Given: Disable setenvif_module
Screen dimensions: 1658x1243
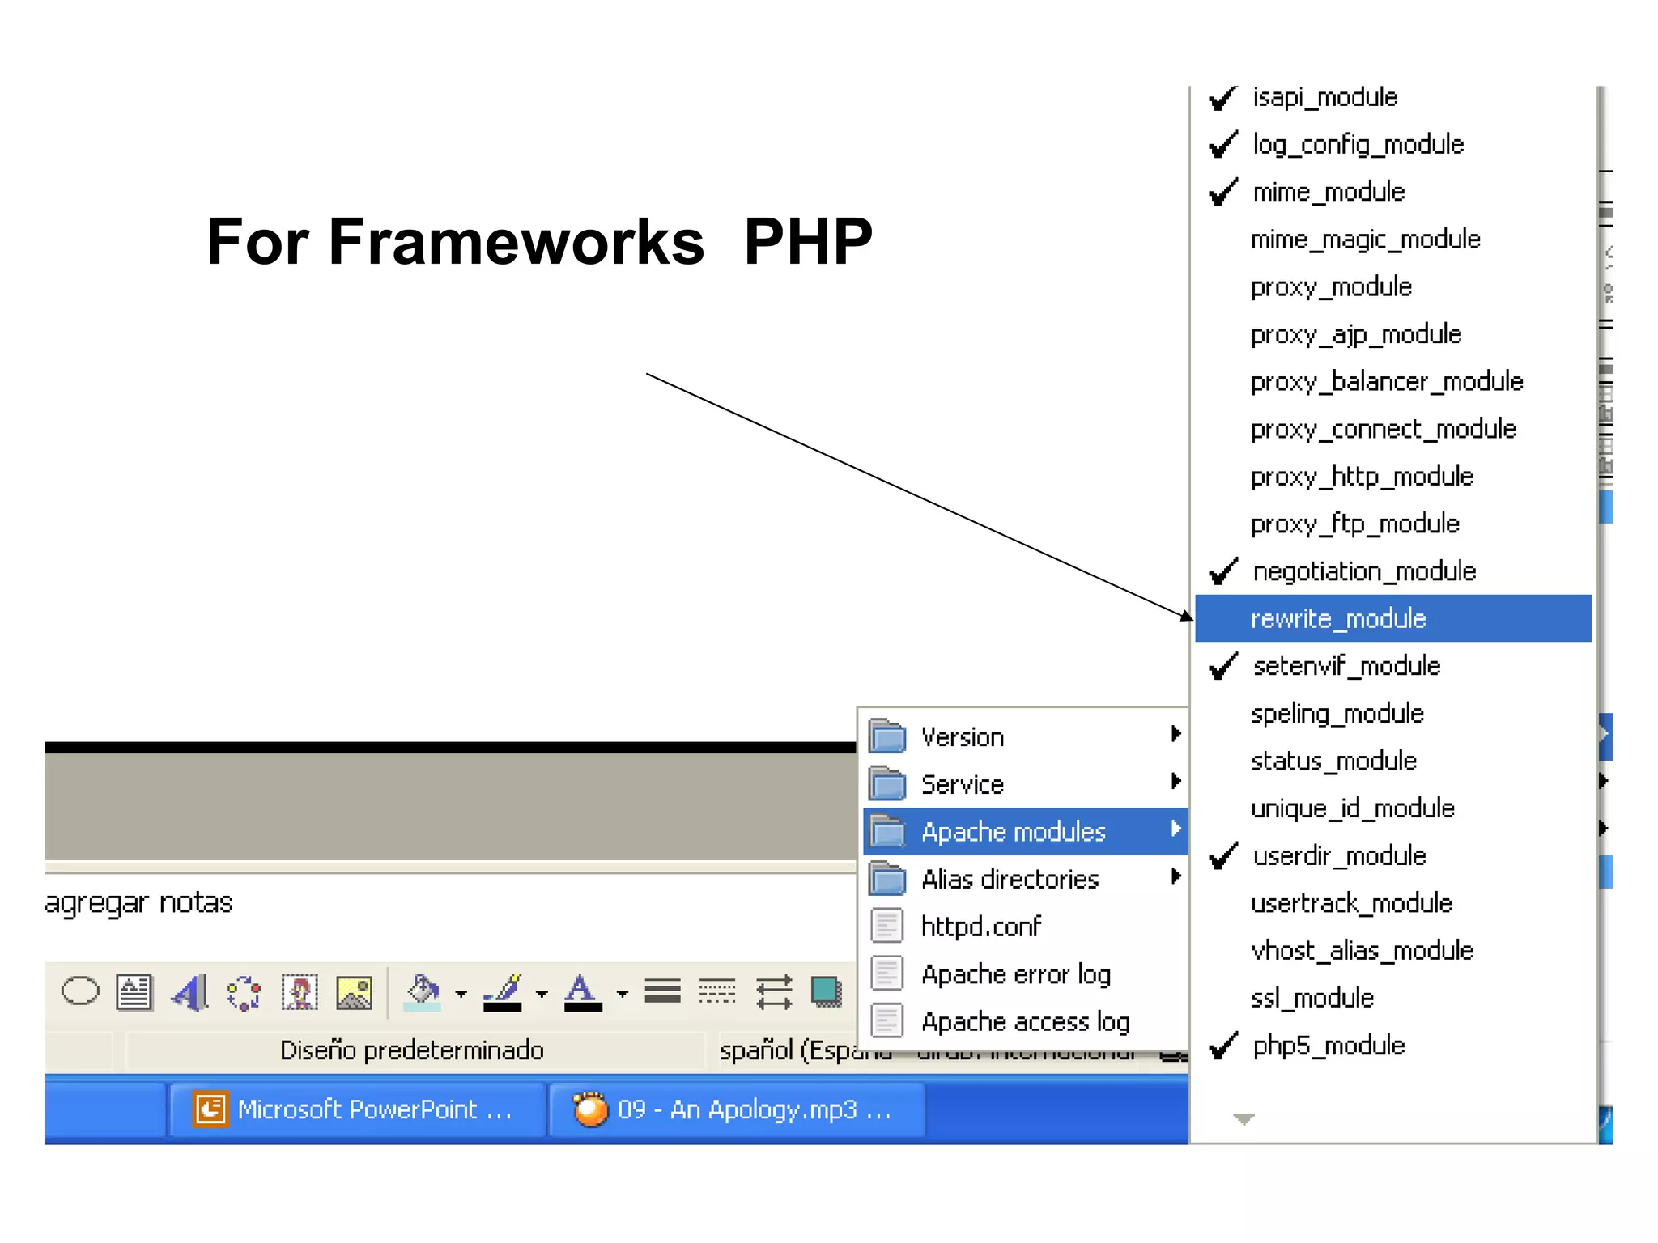Looking at the screenshot, I should pyautogui.click(x=1393, y=666).
